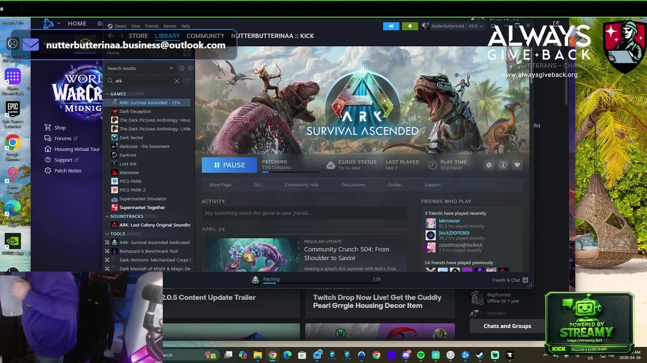Open friend Merowzer's profile
Screen dimensions: 647x363
(449, 221)
